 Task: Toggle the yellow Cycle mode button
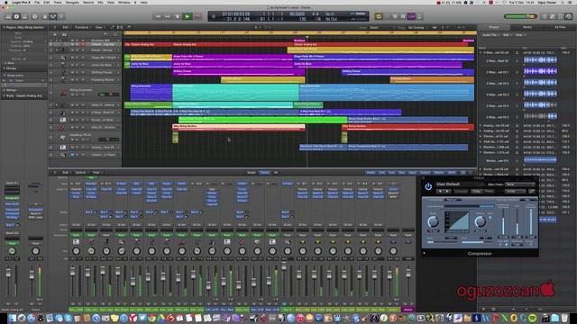[379, 16]
